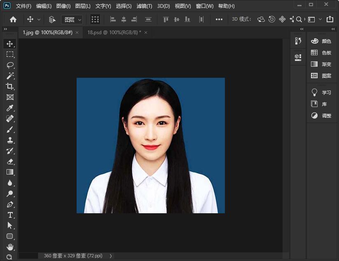Image resolution: width=339 pixels, height=261 pixels.
Task: Select the Hand tool
Action: pyautogui.click(x=10, y=247)
